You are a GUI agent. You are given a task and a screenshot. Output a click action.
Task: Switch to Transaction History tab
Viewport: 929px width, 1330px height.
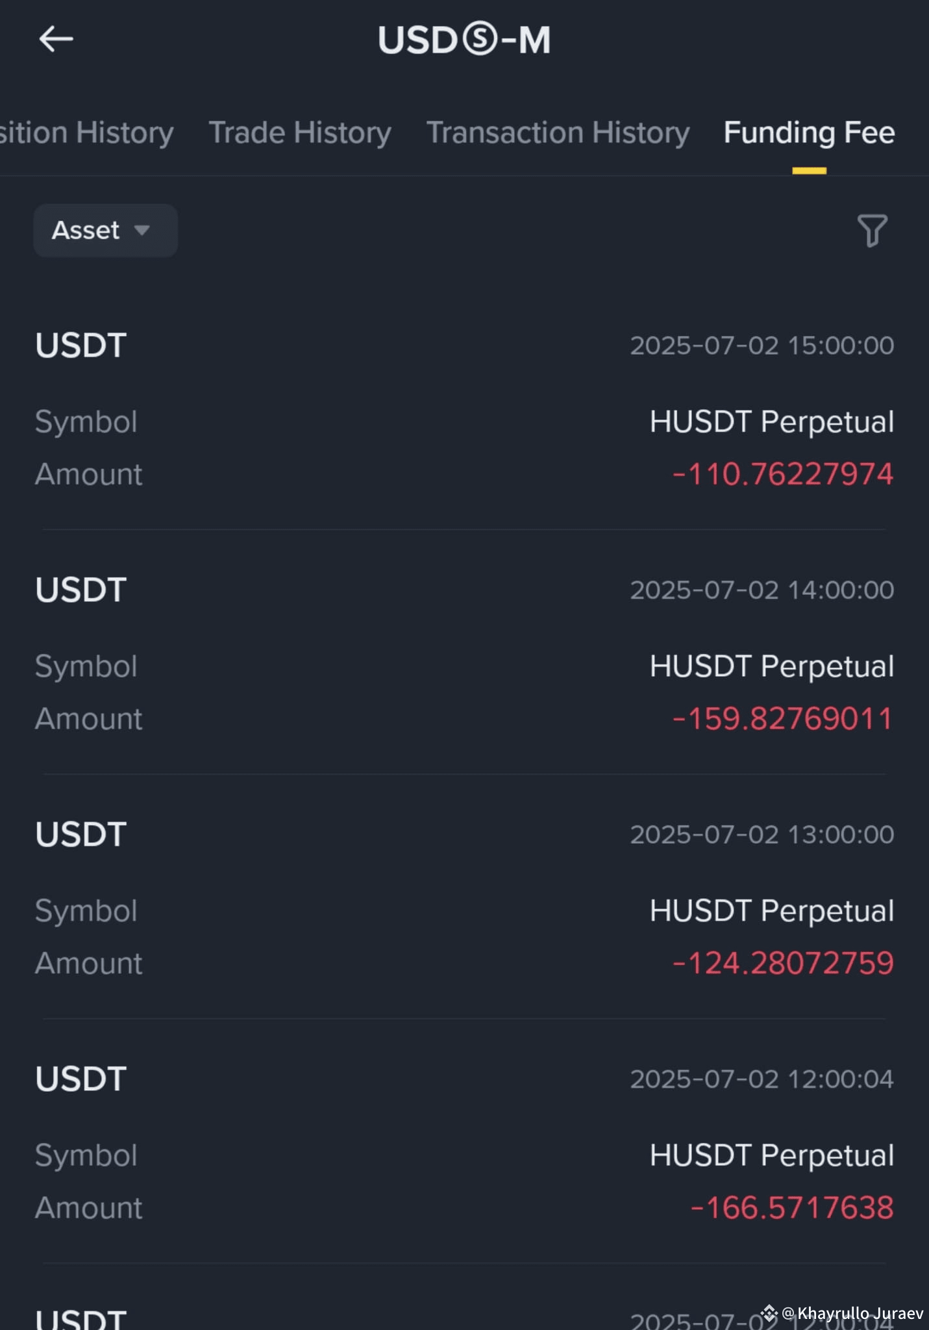(x=558, y=132)
